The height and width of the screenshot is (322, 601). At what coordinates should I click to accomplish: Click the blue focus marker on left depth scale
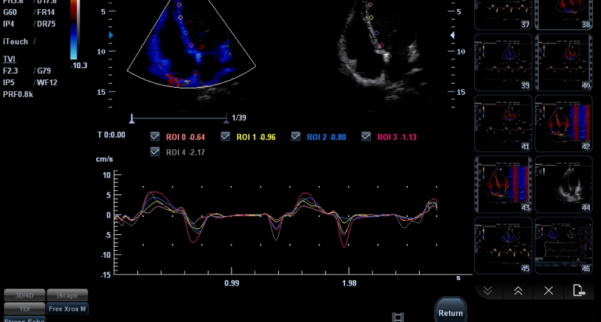tap(112, 34)
